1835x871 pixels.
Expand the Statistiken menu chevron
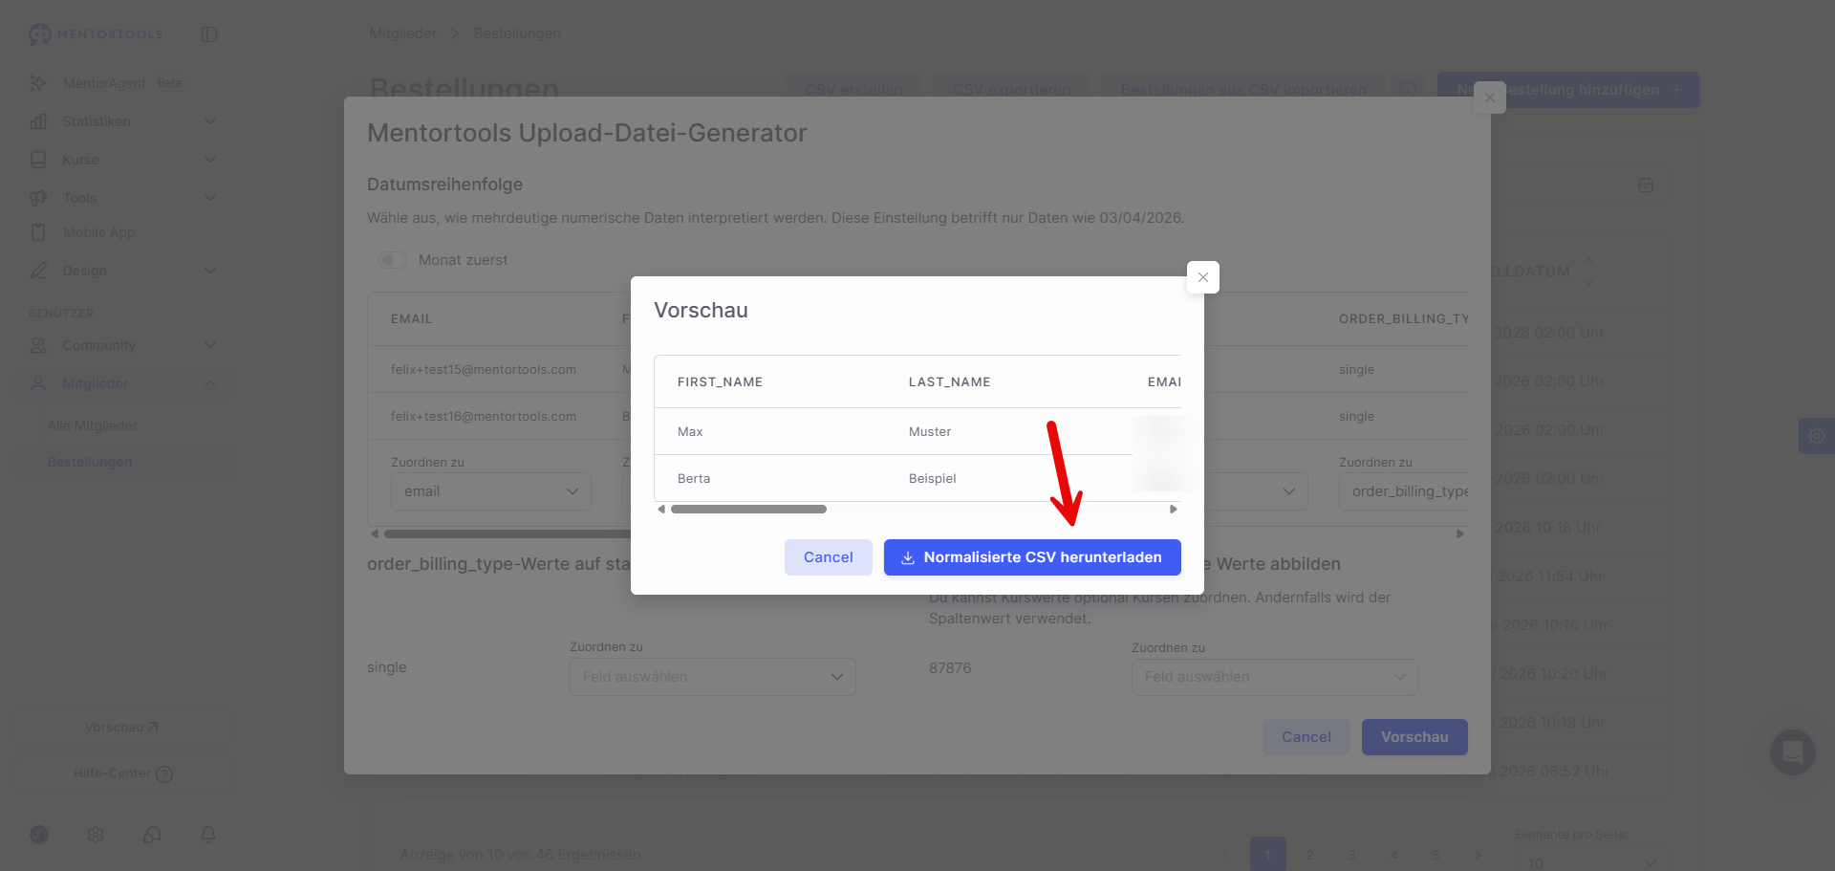[x=210, y=121]
